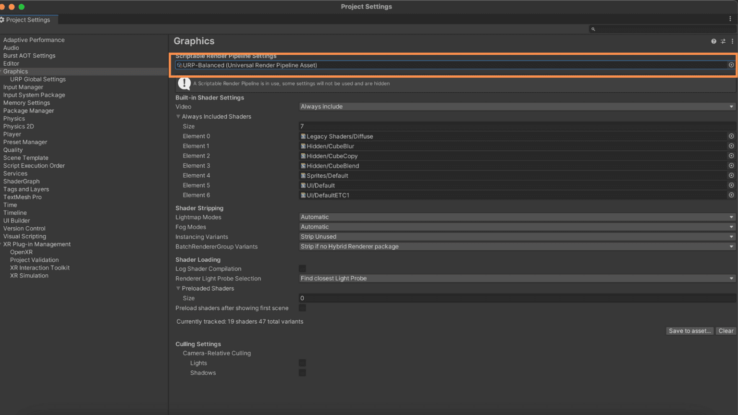Select Quality in the settings sidebar
The width and height of the screenshot is (738, 415).
13,150
